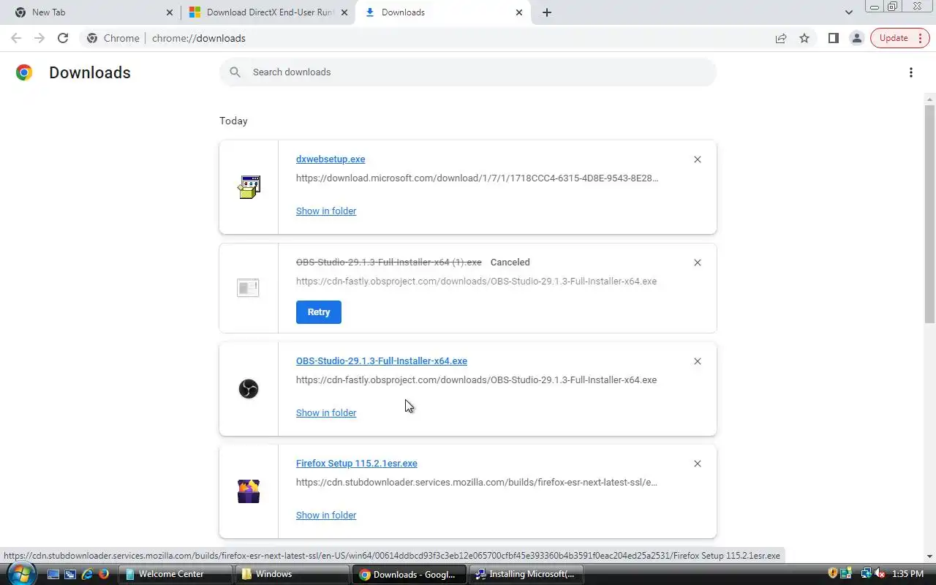Click the dxwebsetup.exe file icon
The width and height of the screenshot is (936, 585).
[x=249, y=186]
